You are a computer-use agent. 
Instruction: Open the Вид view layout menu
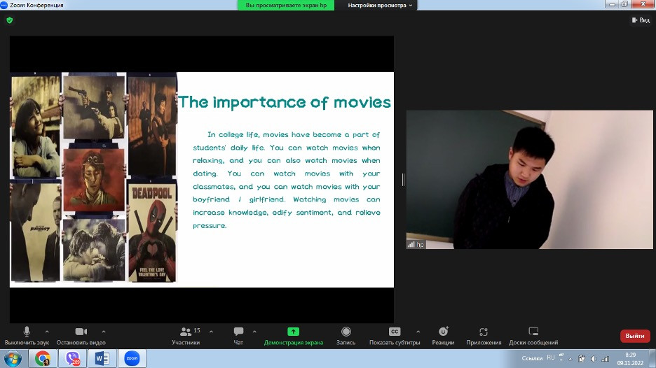coord(641,20)
